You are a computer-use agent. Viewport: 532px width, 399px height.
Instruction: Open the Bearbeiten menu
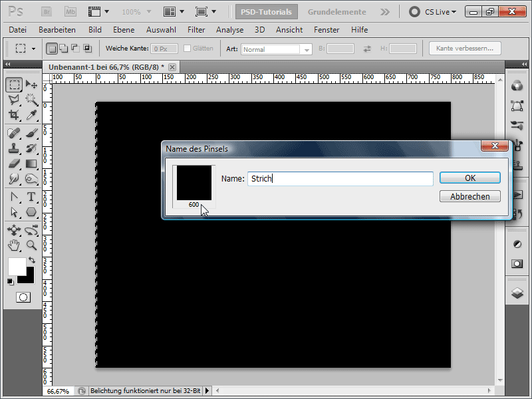(x=57, y=30)
